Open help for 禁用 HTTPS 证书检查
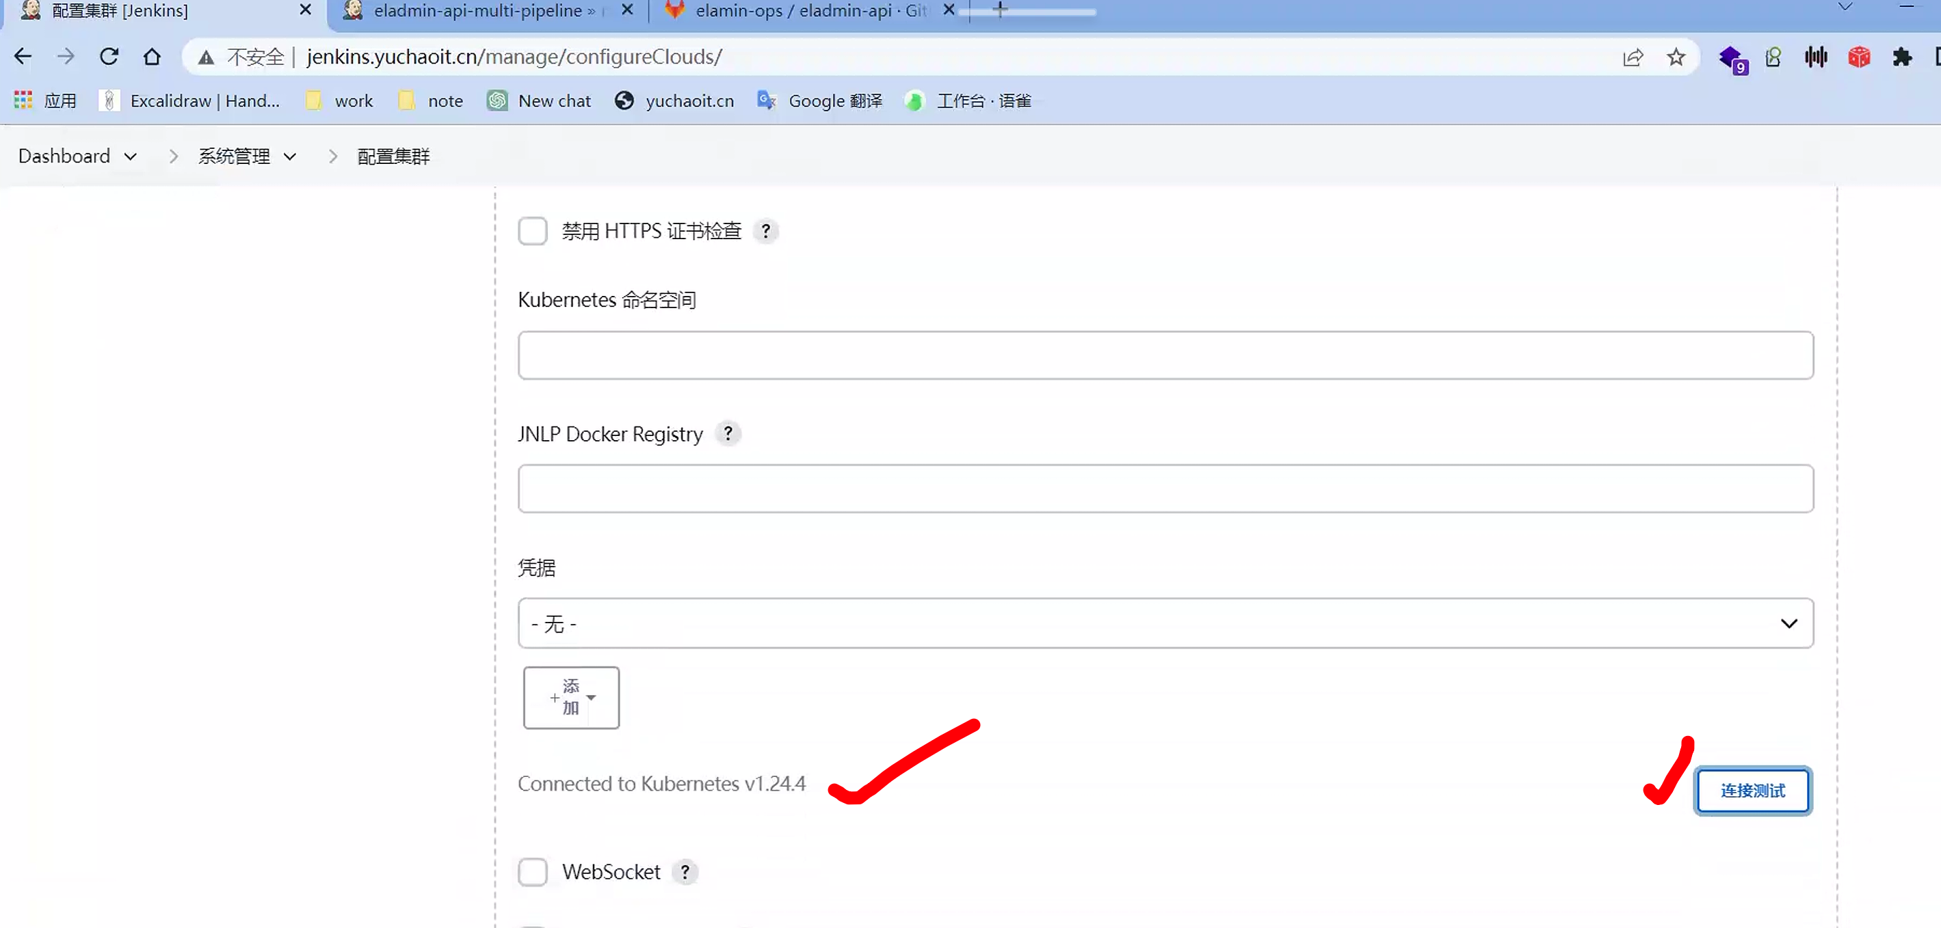 [x=765, y=231]
